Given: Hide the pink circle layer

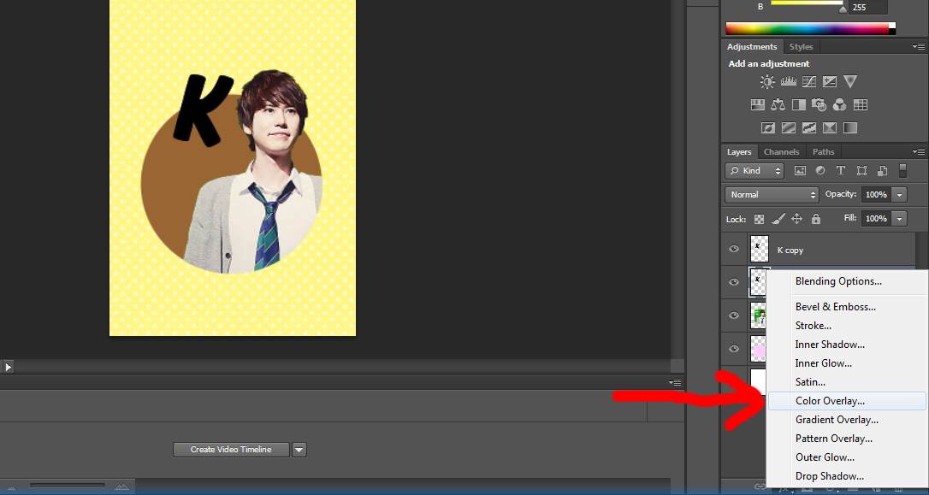Looking at the screenshot, I should point(734,348).
